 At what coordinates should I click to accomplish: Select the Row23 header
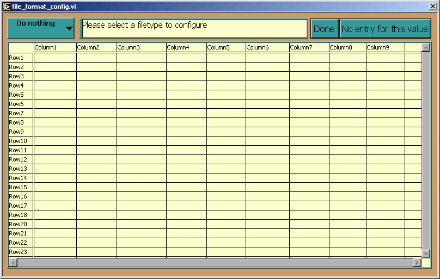tap(21, 252)
